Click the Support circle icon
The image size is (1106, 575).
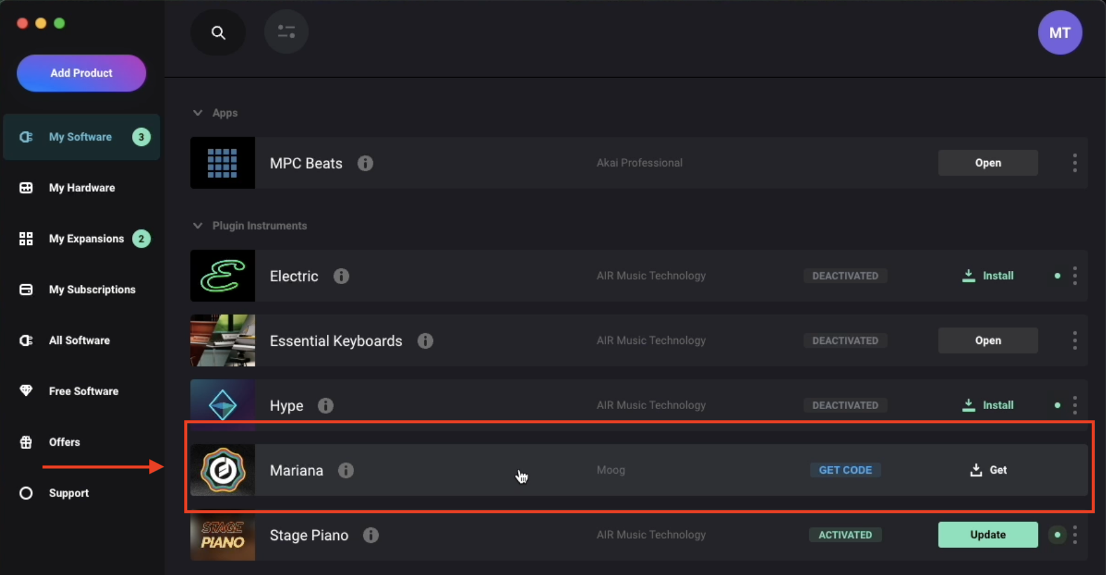tap(26, 493)
